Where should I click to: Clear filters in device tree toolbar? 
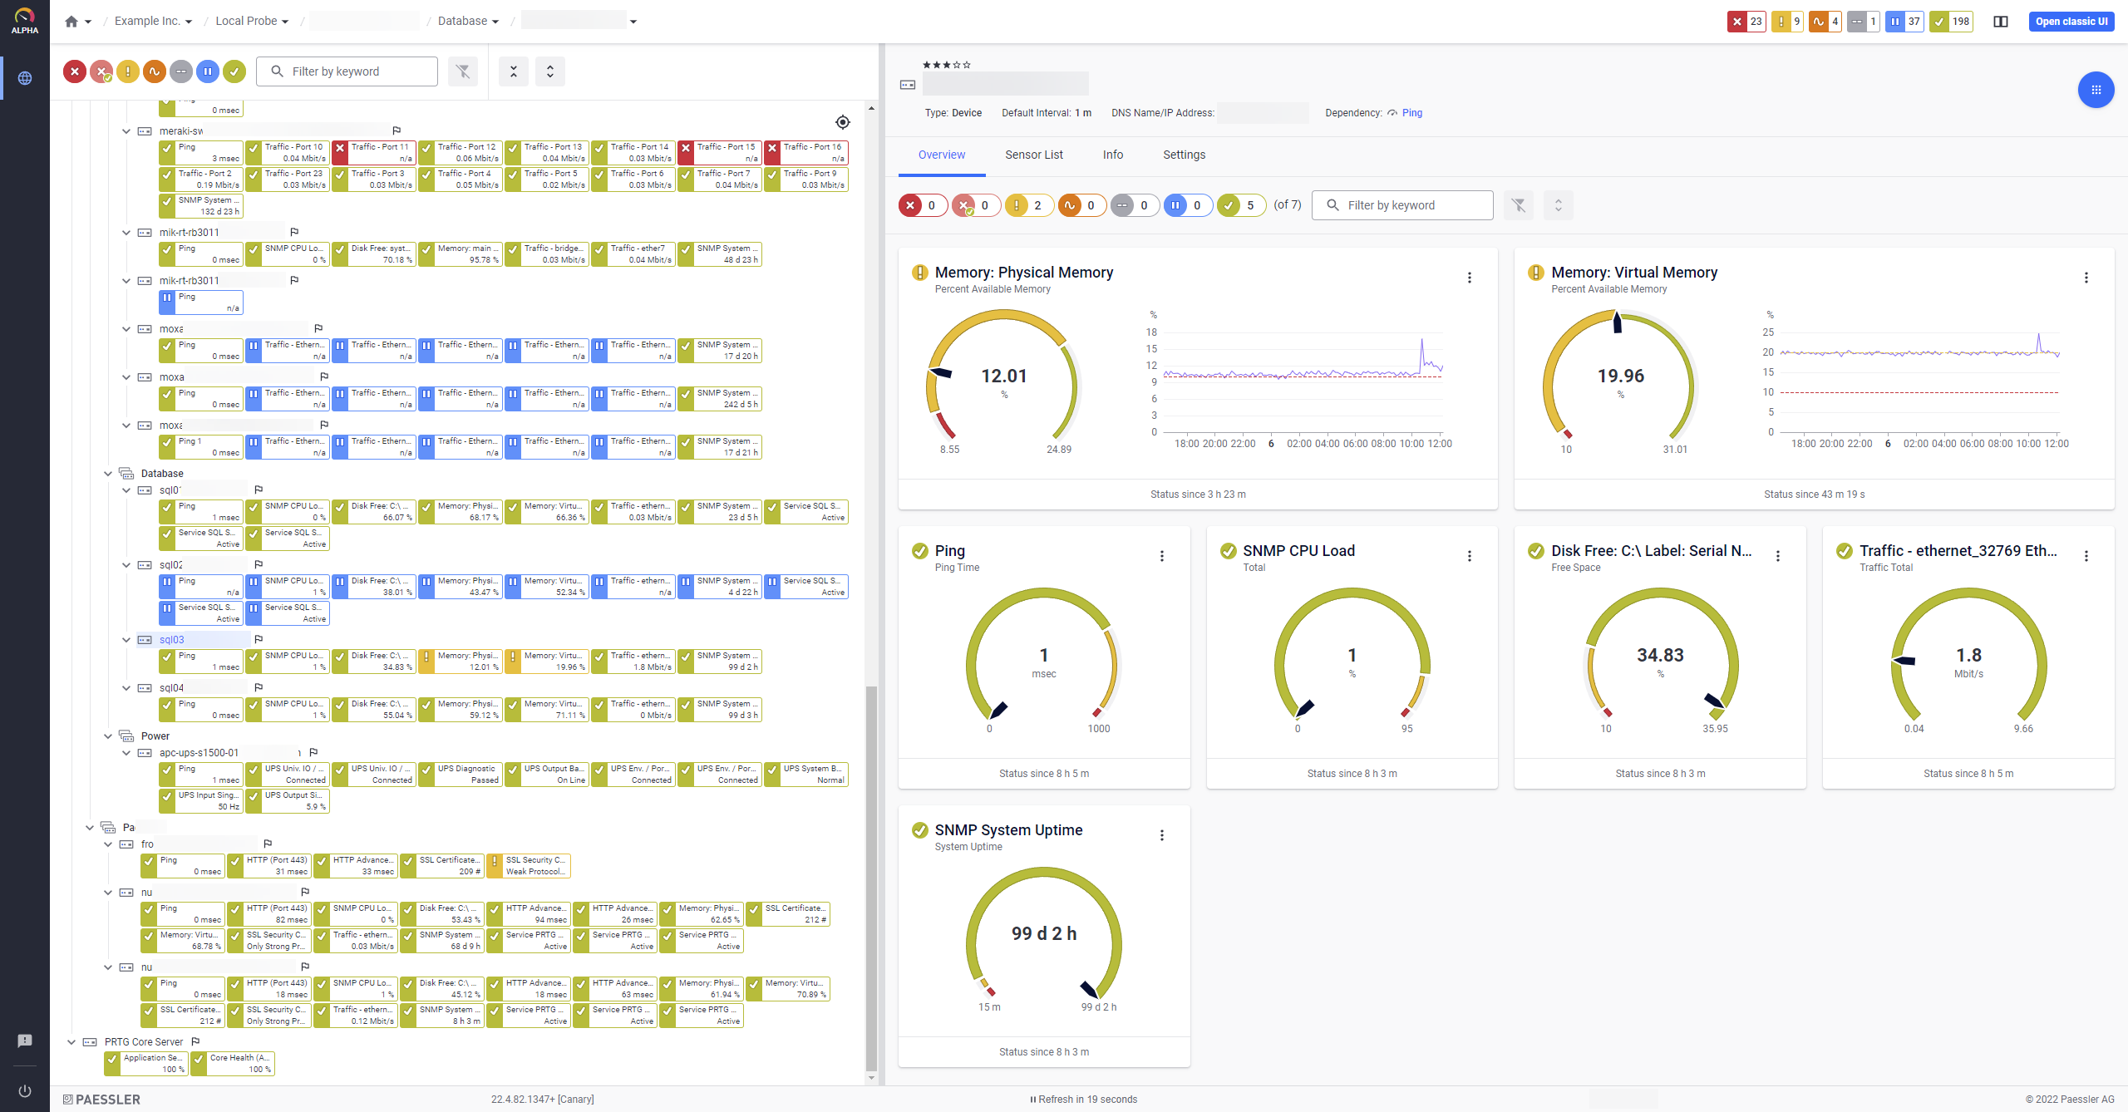point(463,71)
